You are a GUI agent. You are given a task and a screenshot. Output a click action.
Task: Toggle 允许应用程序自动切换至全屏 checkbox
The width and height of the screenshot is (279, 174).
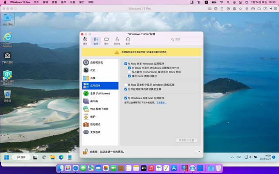click(126, 89)
